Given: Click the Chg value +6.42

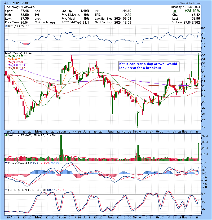Looking at the screenshot, I should coord(196,15).
